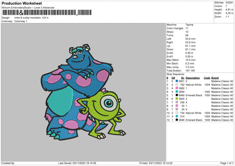Click stitch count '236' in stop row 7

click(x=182, y=102)
